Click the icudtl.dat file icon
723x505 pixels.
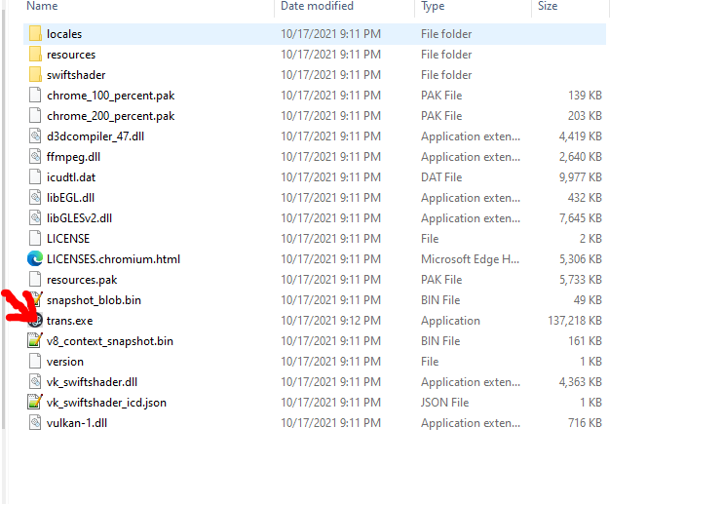(x=35, y=177)
